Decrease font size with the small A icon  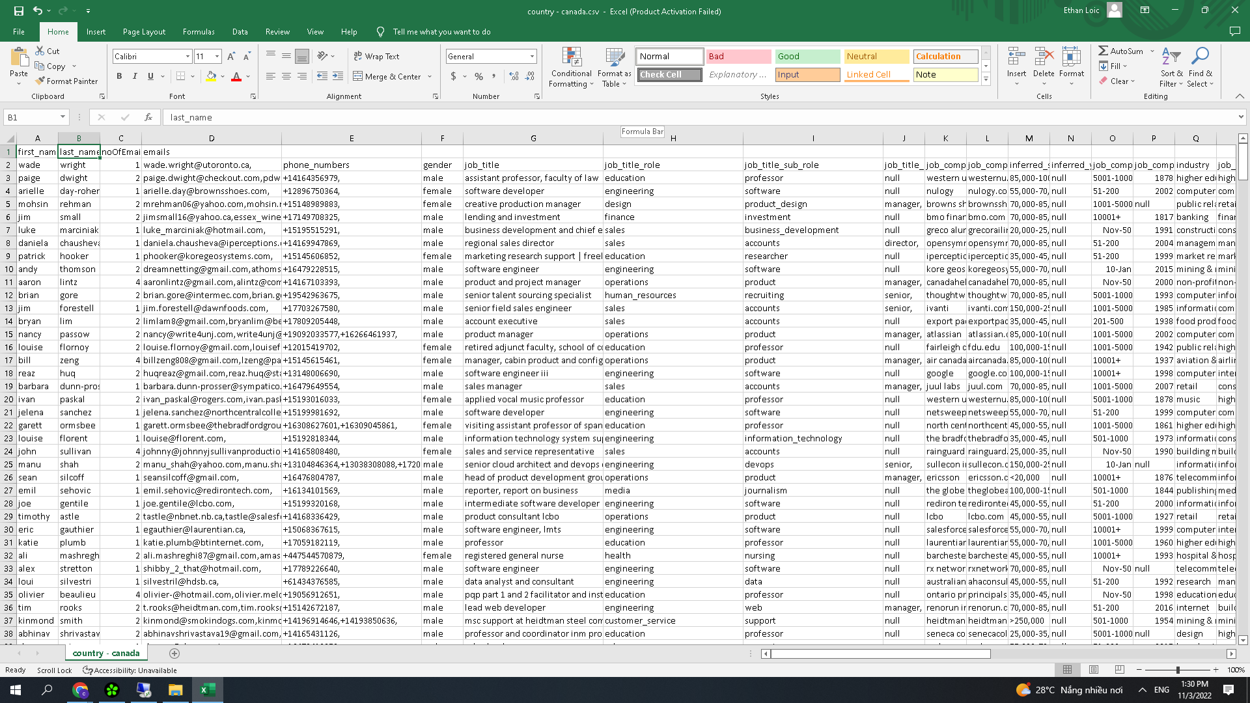click(247, 57)
